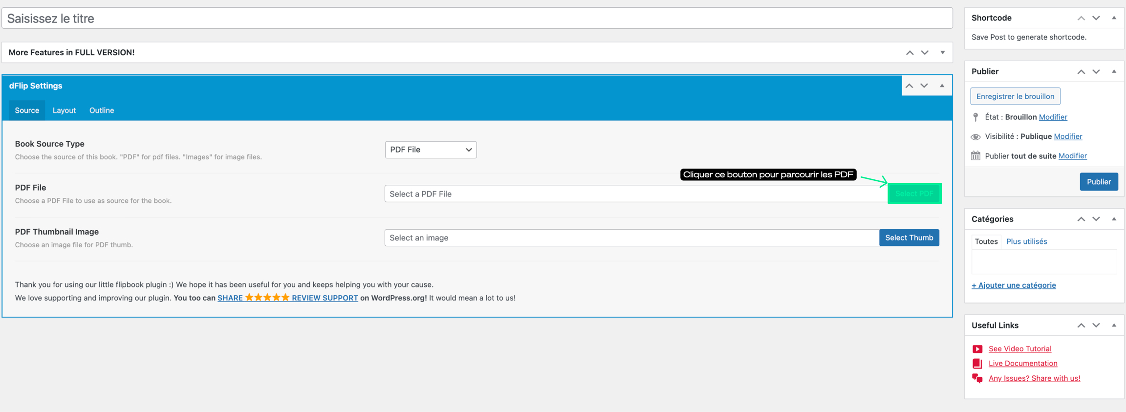Focus the Saisissez le titre field
The height and width of the screenshot is (412, 1126).
[477, 19]
